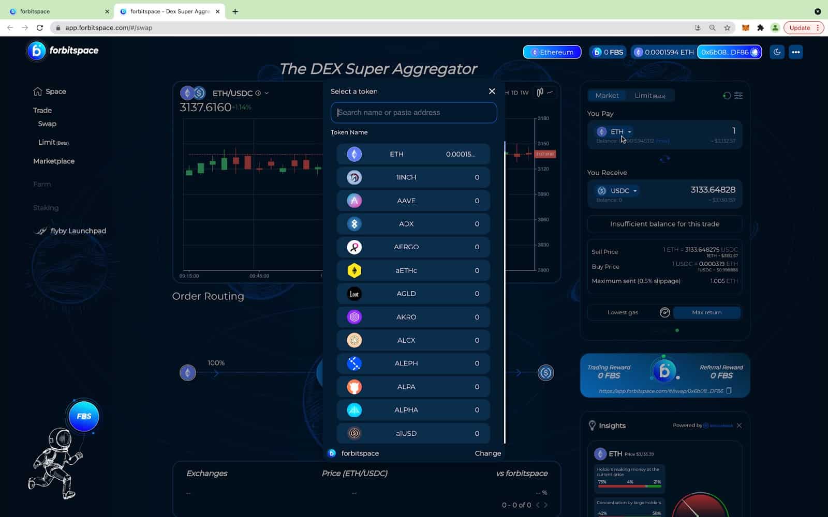
Task: Open MetaMask fox extension
Action: click(746, 28)
